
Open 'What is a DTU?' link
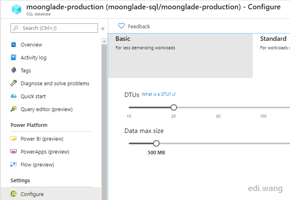coord(158,94)
